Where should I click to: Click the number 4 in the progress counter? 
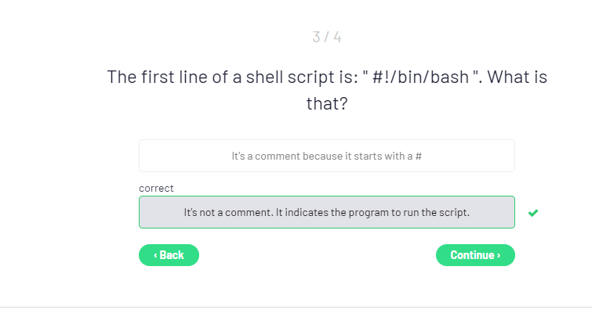click(x=337, y=37)
